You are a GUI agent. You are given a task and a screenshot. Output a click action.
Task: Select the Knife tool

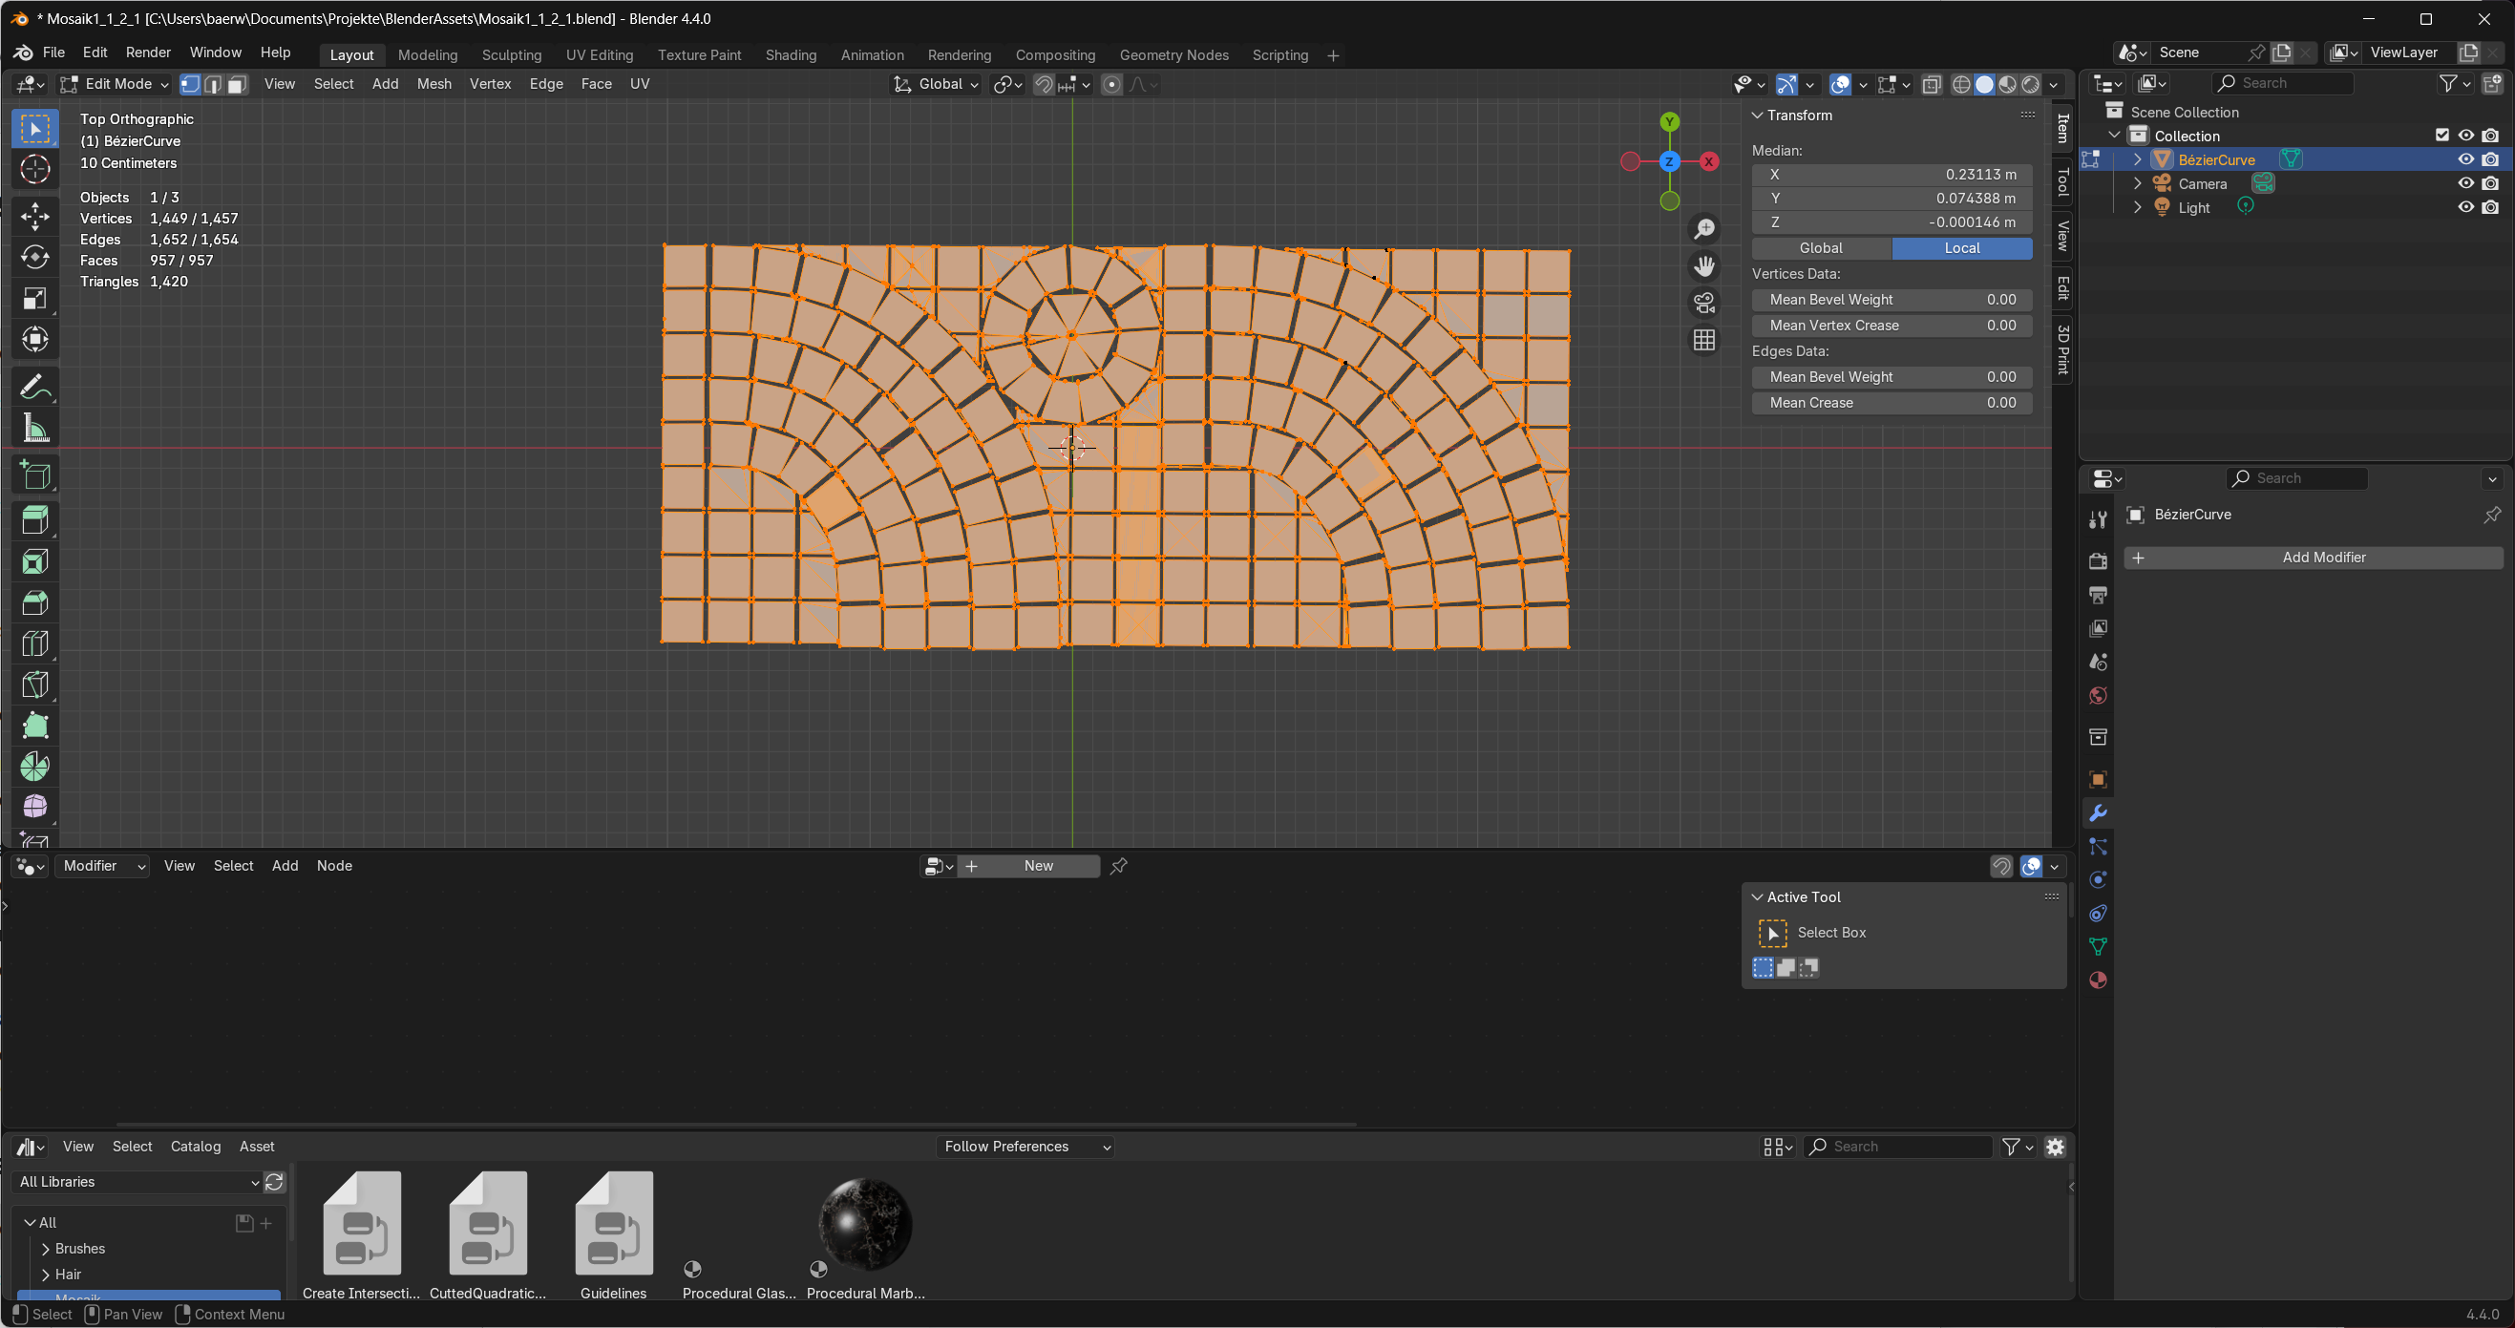pos(35,685)
